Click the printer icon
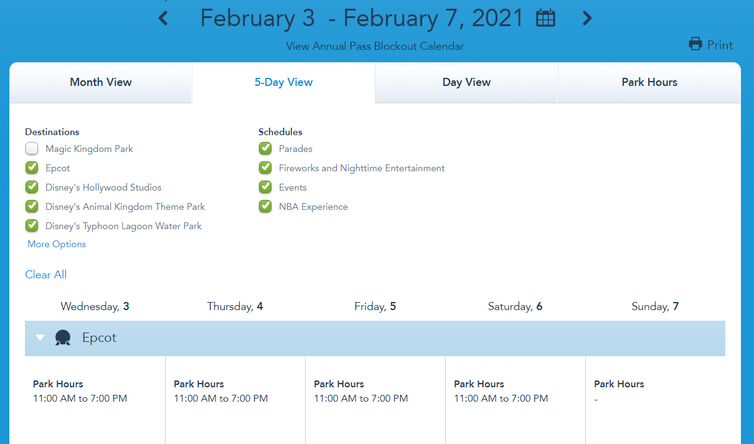Viewport: 754px width, 444px height. click(x=695, y=44)
